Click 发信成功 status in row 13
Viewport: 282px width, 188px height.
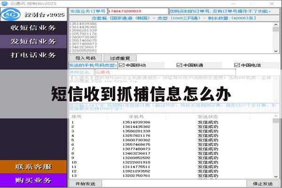tap(208, 176)
